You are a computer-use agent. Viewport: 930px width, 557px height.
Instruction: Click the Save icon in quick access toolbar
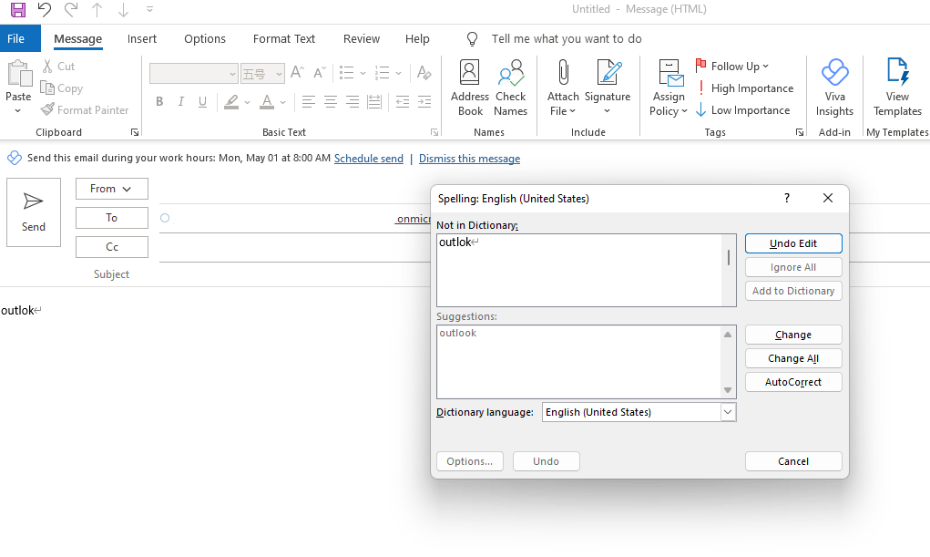pyautogui.click(x=18, y=9)
